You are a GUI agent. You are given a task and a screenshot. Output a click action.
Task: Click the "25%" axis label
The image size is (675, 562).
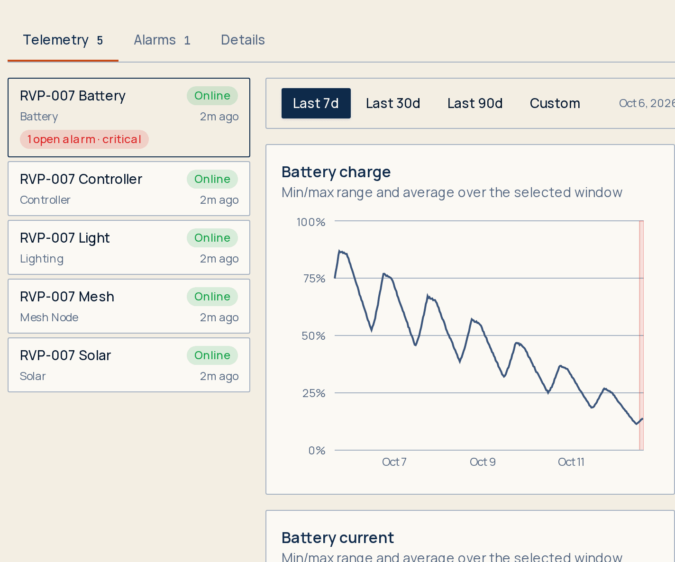tap(314, 393)
